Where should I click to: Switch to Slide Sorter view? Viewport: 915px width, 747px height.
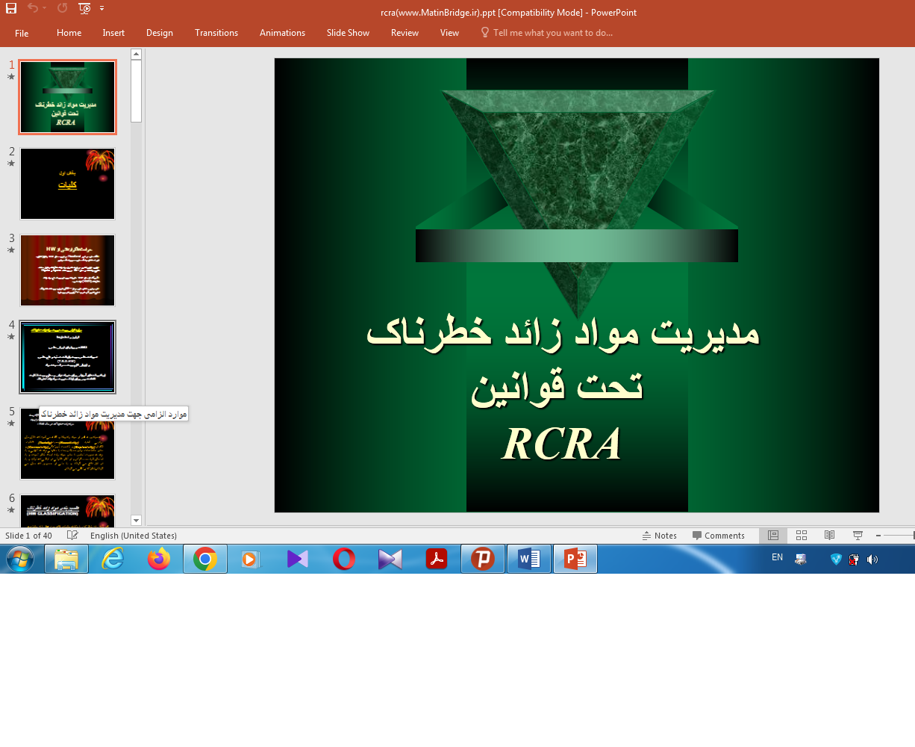point(802,536)
